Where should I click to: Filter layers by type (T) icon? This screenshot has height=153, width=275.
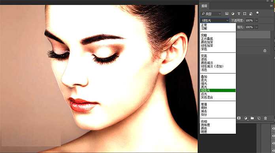pyautogui.click(x=239, y=14)
